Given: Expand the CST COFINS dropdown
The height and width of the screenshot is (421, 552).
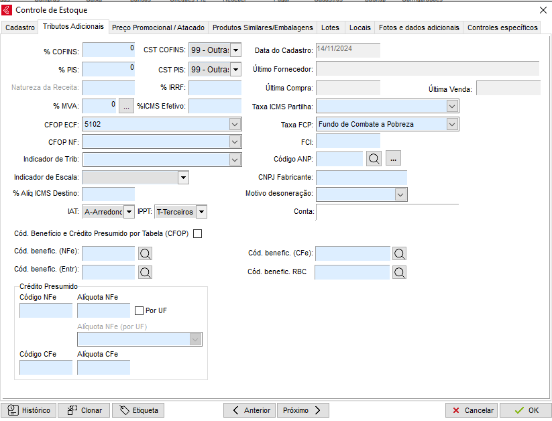Looking at the screenshot, I should (235, 50).
